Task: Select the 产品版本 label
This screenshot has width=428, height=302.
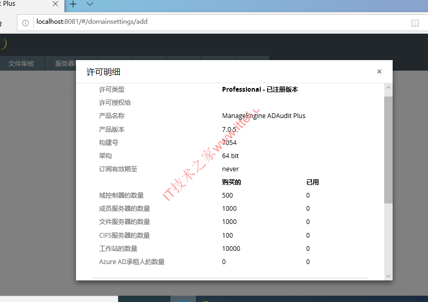Action: point(112,129)
